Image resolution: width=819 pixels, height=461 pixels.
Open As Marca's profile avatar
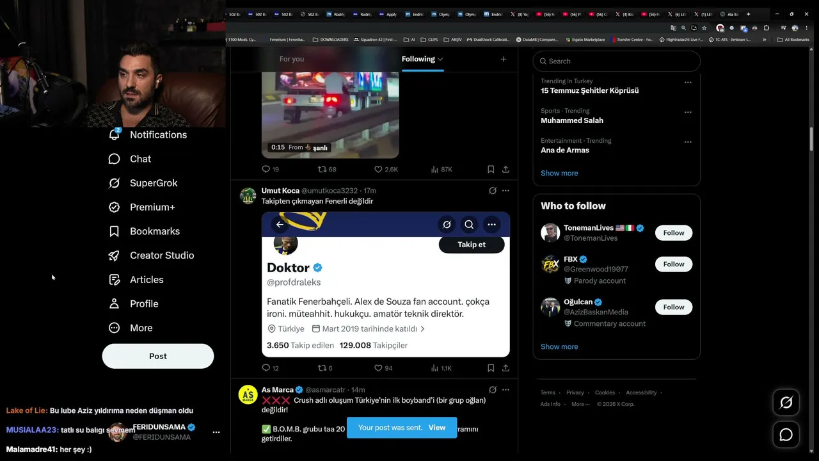(248, 395)
